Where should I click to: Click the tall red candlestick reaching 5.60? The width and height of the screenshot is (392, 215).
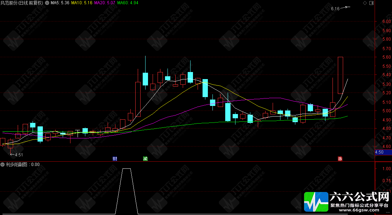click(x=340, y=75)
